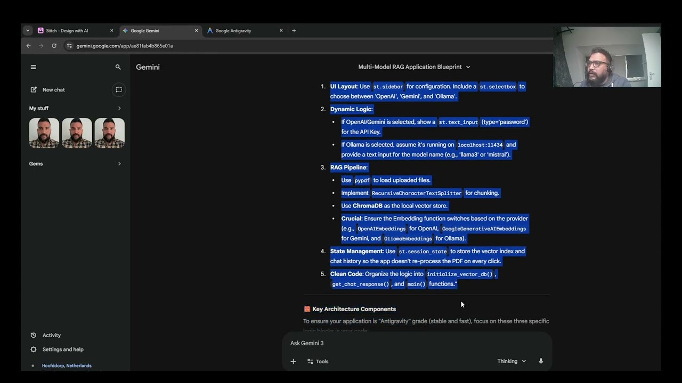Go back with browser back arrow

point(29,46)
